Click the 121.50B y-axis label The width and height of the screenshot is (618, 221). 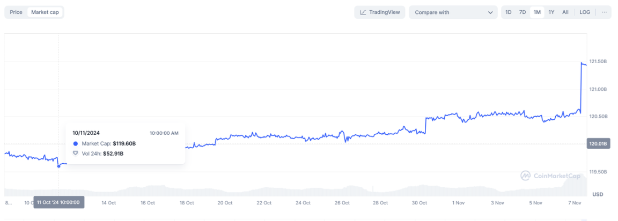598,62
